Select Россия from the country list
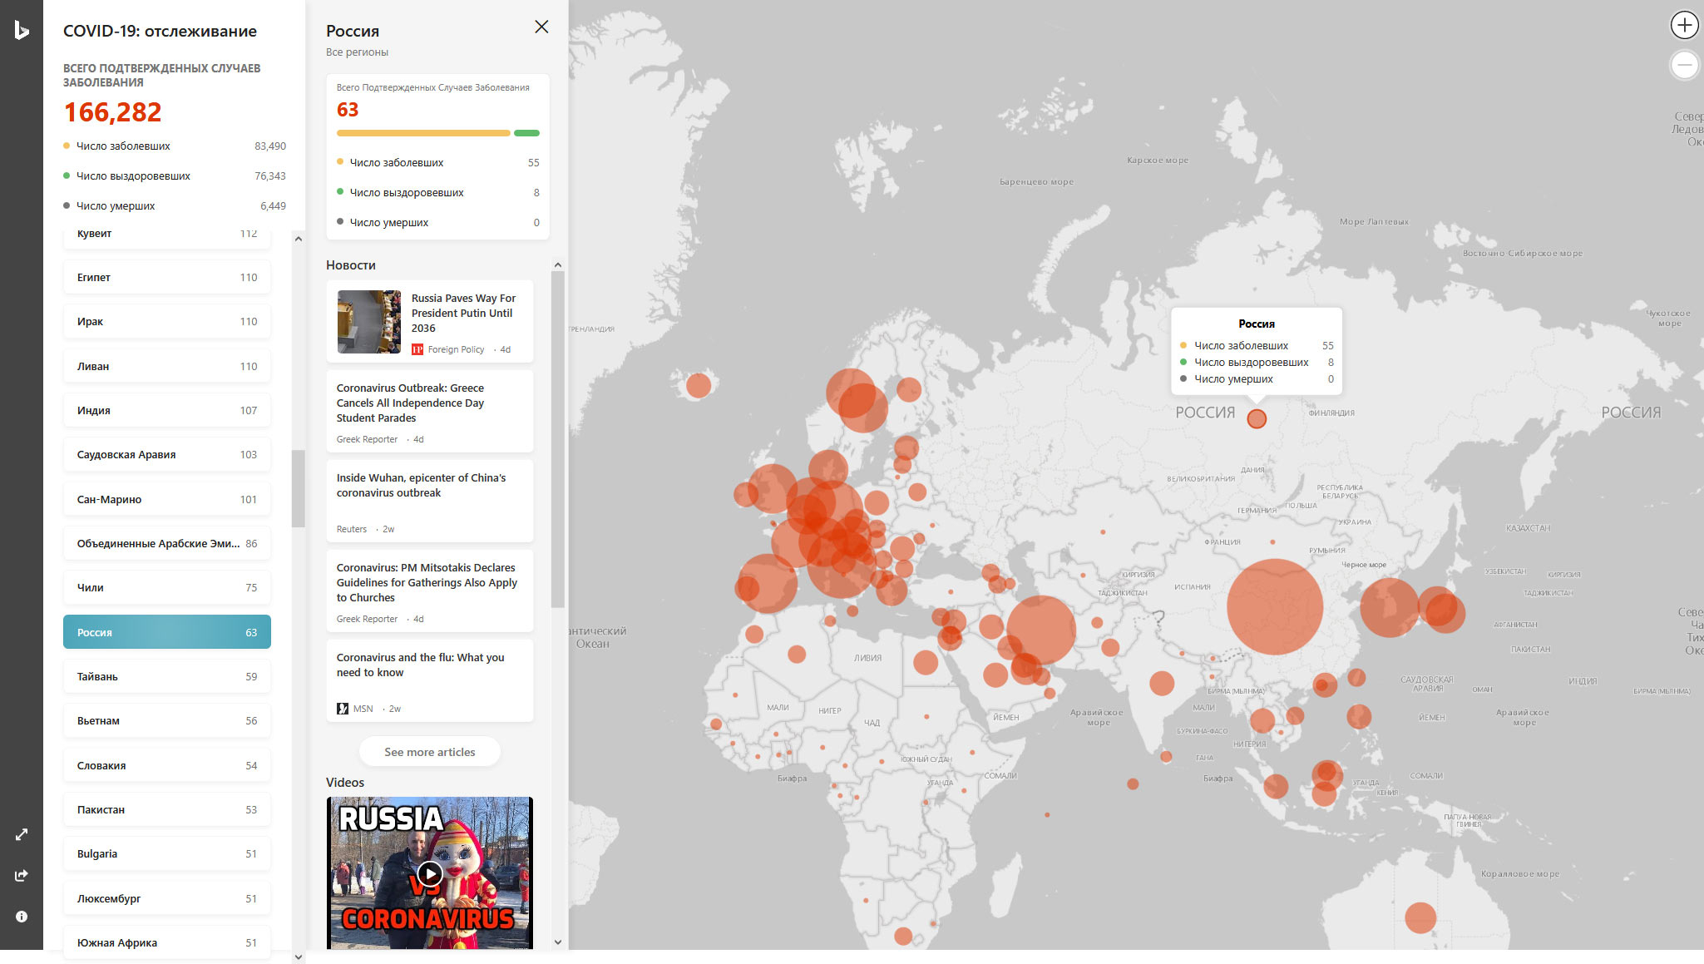Screen dimensions: 1704x964 166,632
